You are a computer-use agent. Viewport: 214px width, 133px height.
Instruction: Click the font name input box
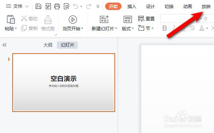tap(181, 18)
